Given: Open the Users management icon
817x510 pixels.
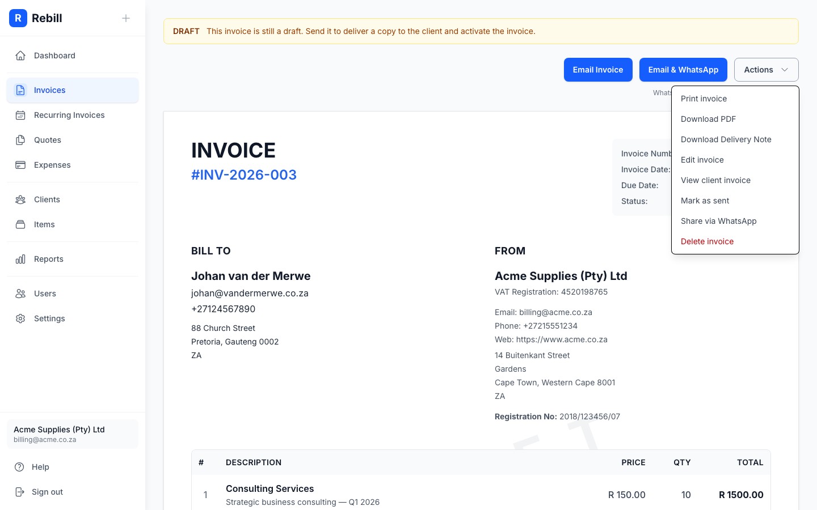Looking at the screenshot, I should click(20, 294).
